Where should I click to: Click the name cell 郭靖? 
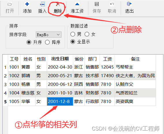(28, 76)
